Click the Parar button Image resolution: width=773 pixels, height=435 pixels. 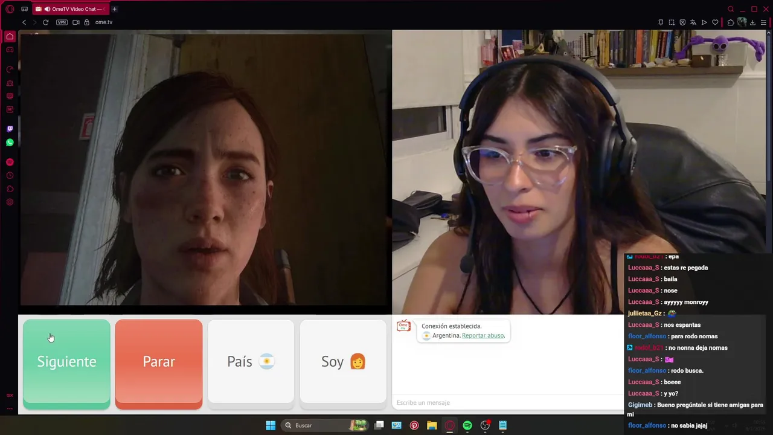(x=159, y=364)
